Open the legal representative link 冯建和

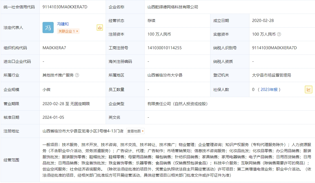[63, 24]
